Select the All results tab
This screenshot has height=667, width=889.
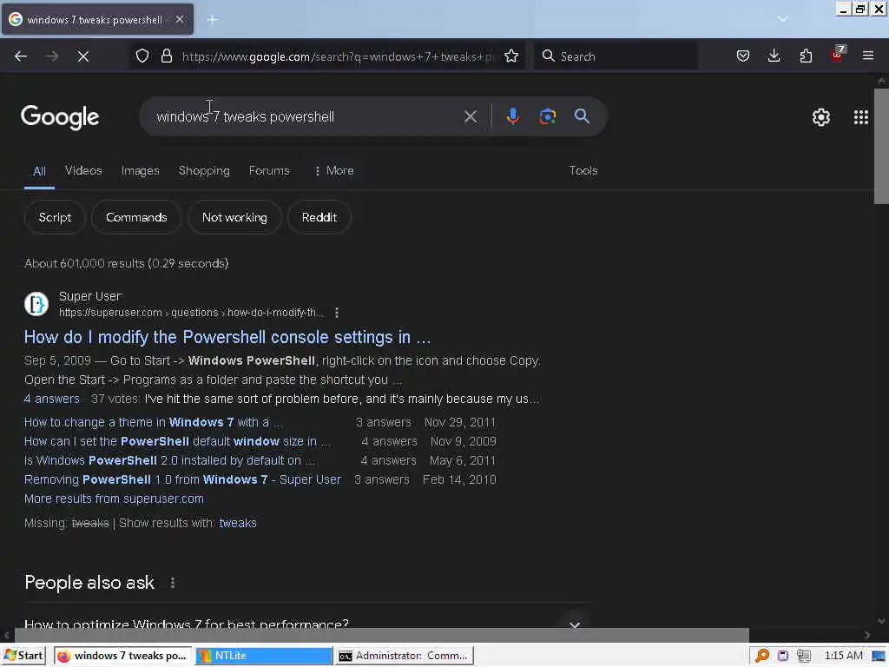point(39,171)
